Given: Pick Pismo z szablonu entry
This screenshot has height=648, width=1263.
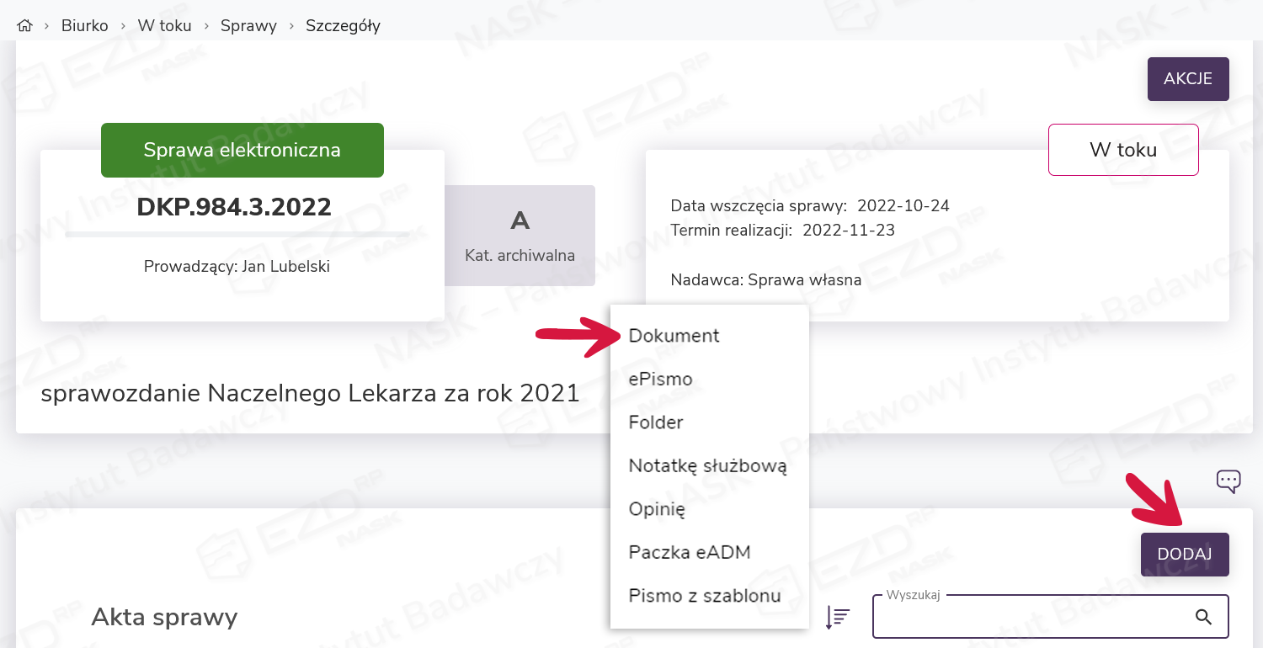Looking at the screenshot, I should [705, 596].
